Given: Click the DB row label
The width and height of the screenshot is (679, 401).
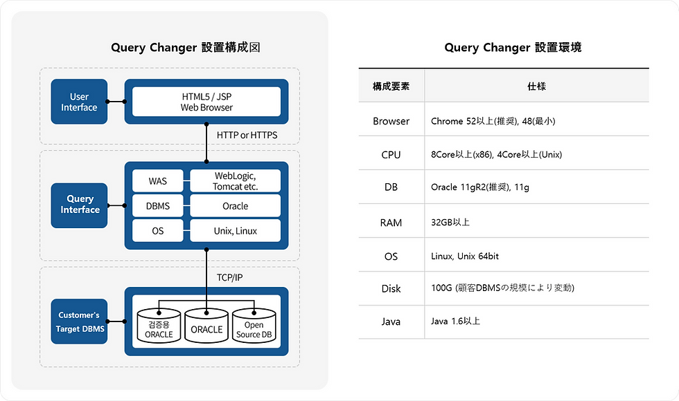Looking at the screenshot, I should (391, 187).
